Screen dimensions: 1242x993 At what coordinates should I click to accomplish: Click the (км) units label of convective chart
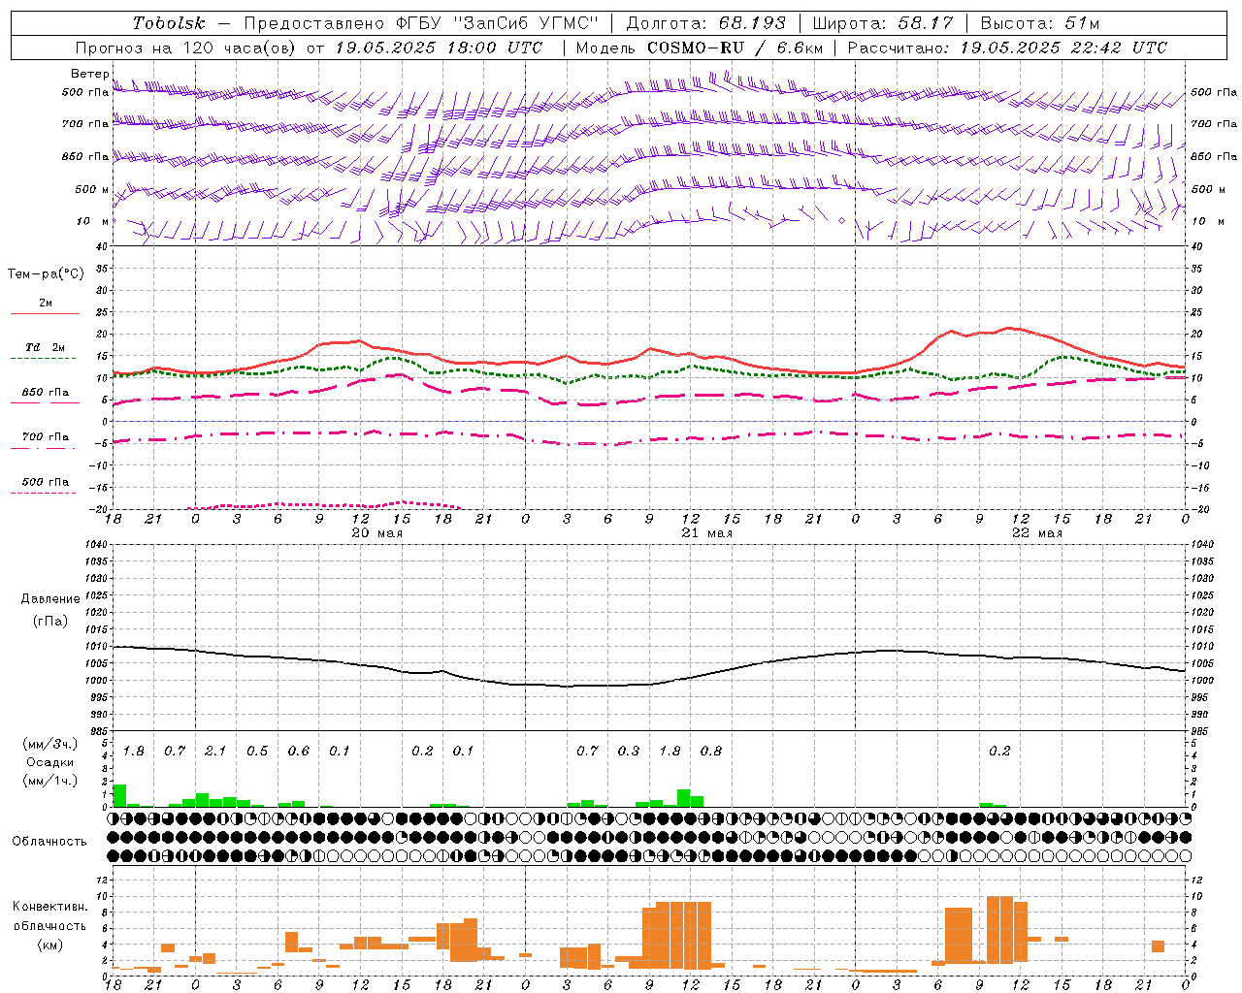pos(50,944)
